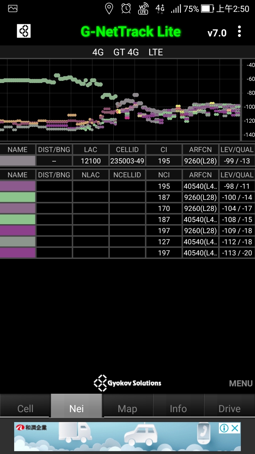Viewport: 255px width, 454px height.
Task: Tap neighbor level -100 / -14
Action: coord(237,197)
